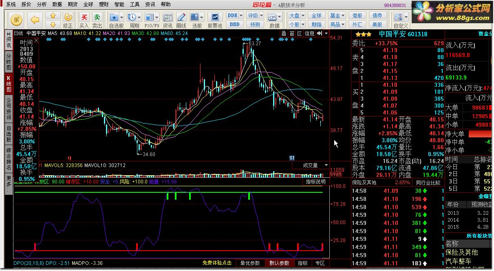494x271 pixels.
Task: Click the 港股 button
Action: pyautogui.click(x=357, y=15)
